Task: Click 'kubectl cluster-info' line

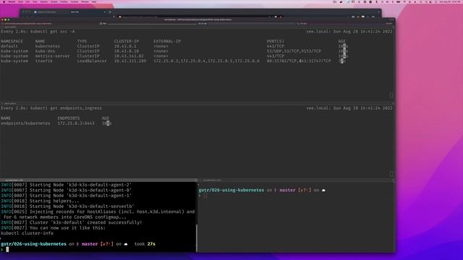Action: [x=27, y=233]
